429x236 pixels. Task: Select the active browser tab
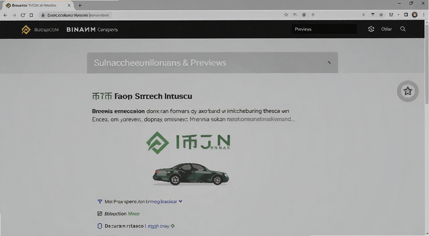click(x=37, y=5)
